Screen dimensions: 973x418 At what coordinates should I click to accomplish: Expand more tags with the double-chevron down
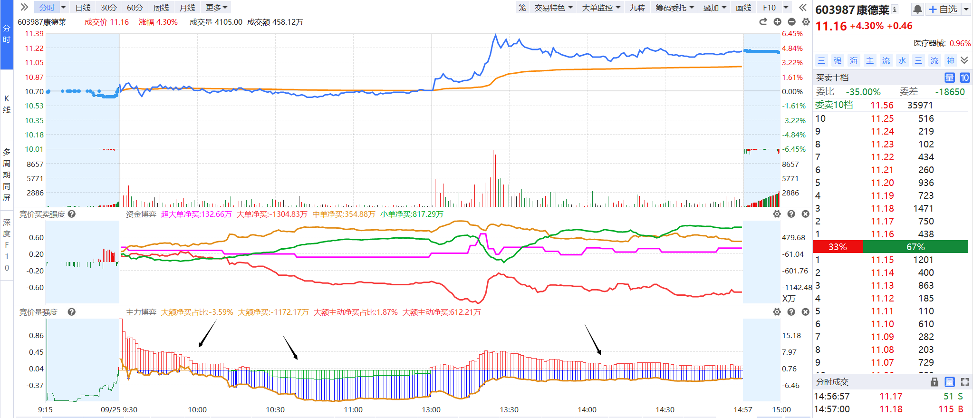tap(964, 60)
